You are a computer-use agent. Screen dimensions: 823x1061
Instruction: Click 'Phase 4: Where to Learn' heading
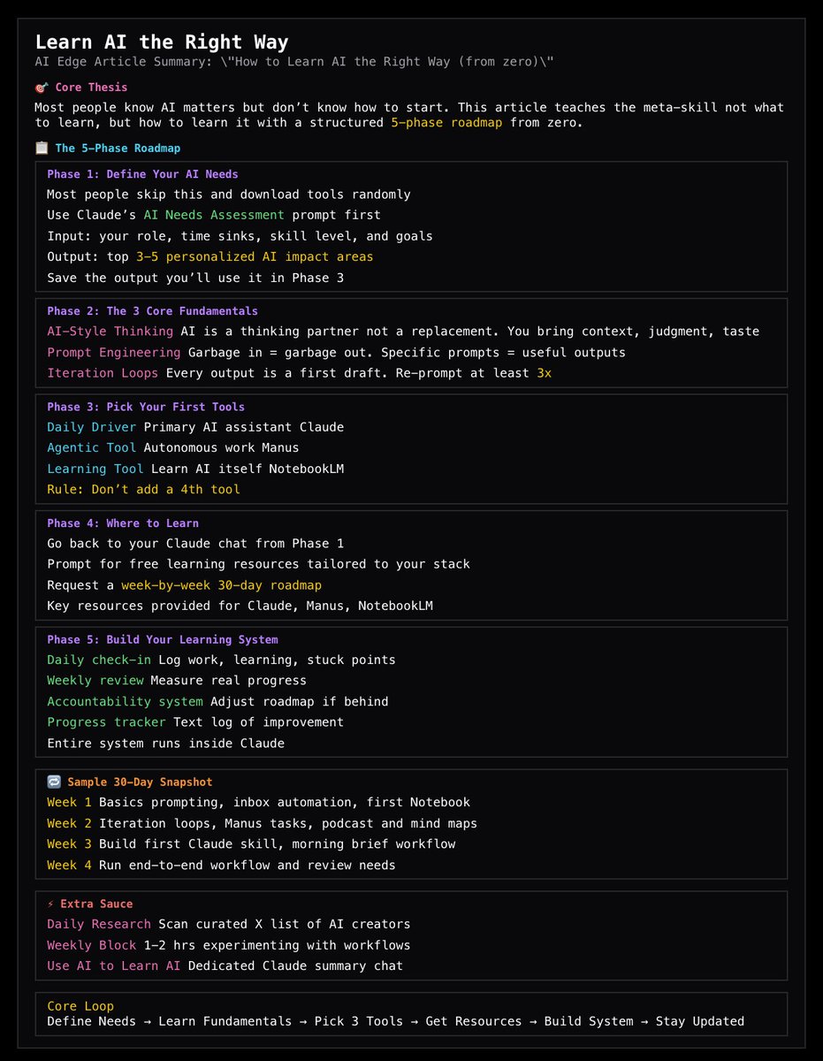click(123, 523)
